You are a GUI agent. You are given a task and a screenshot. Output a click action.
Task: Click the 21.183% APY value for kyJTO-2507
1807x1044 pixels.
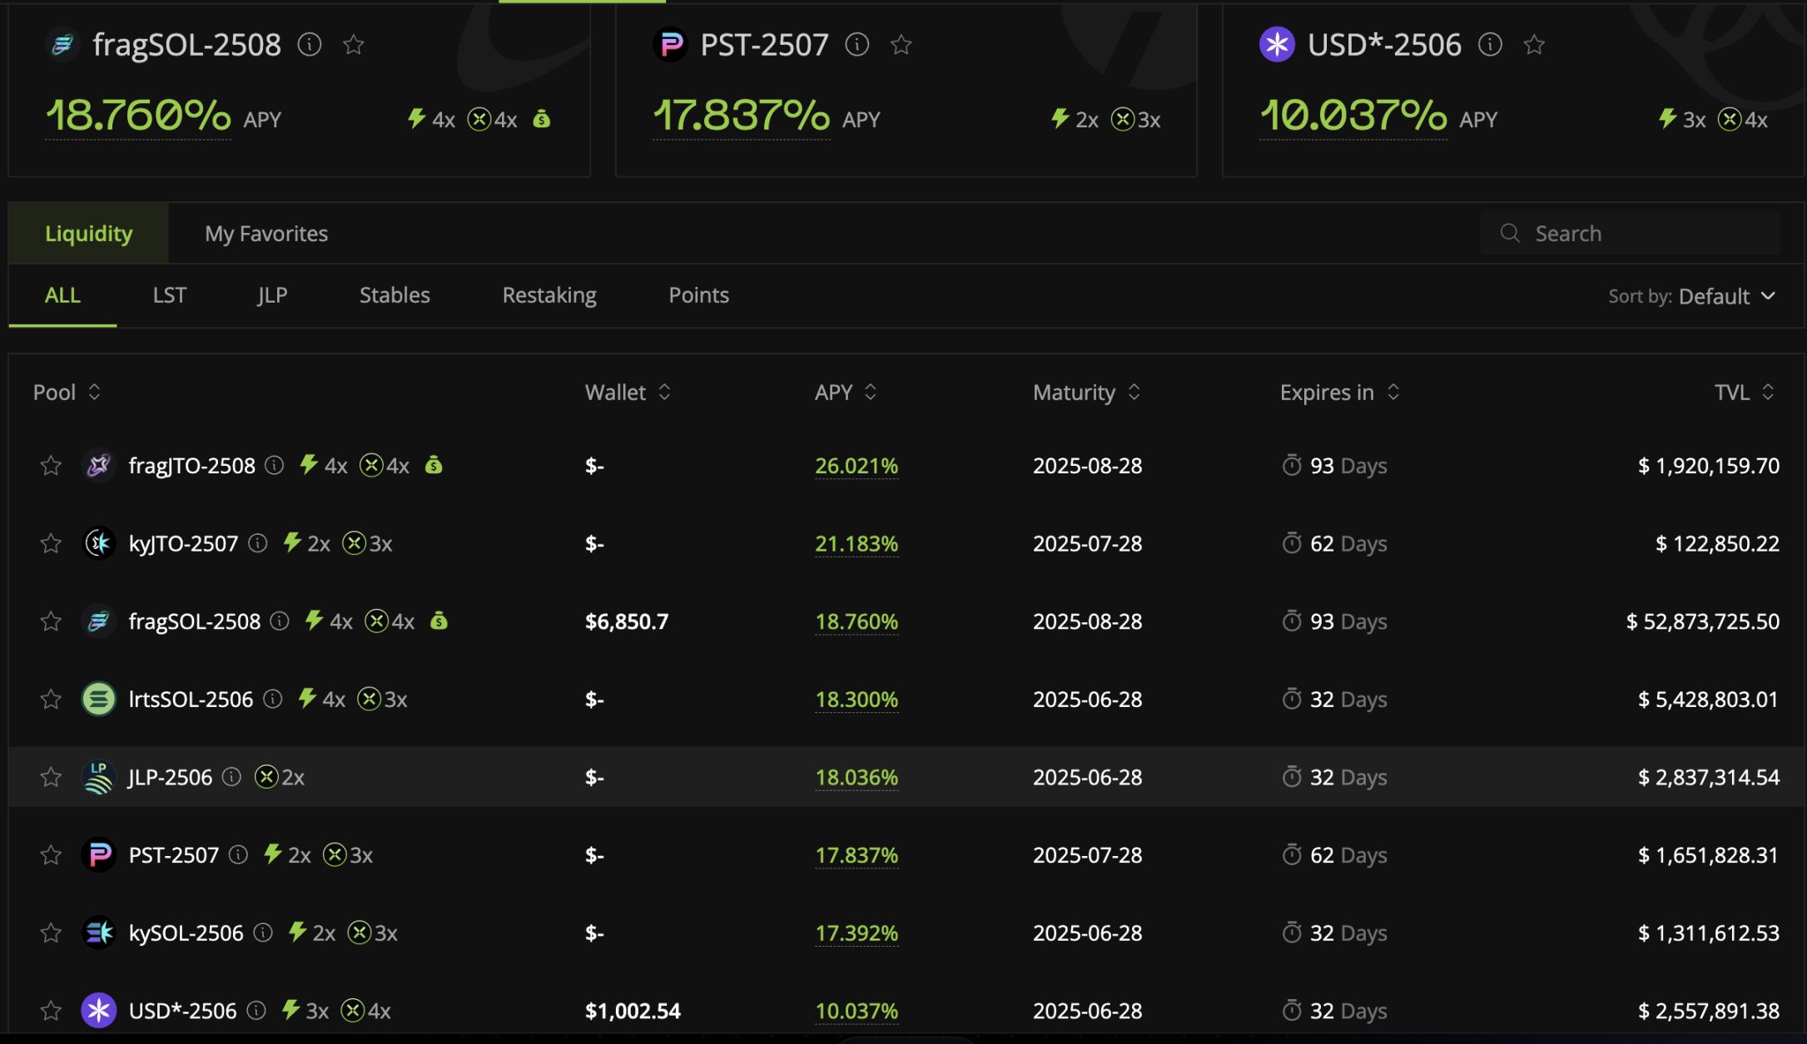(856, 543)
